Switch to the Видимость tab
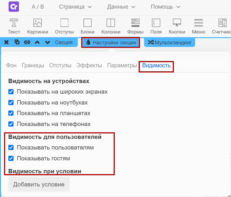Image resolution: width=231 pixels, height=197 pixels. [x=156, y=65]
